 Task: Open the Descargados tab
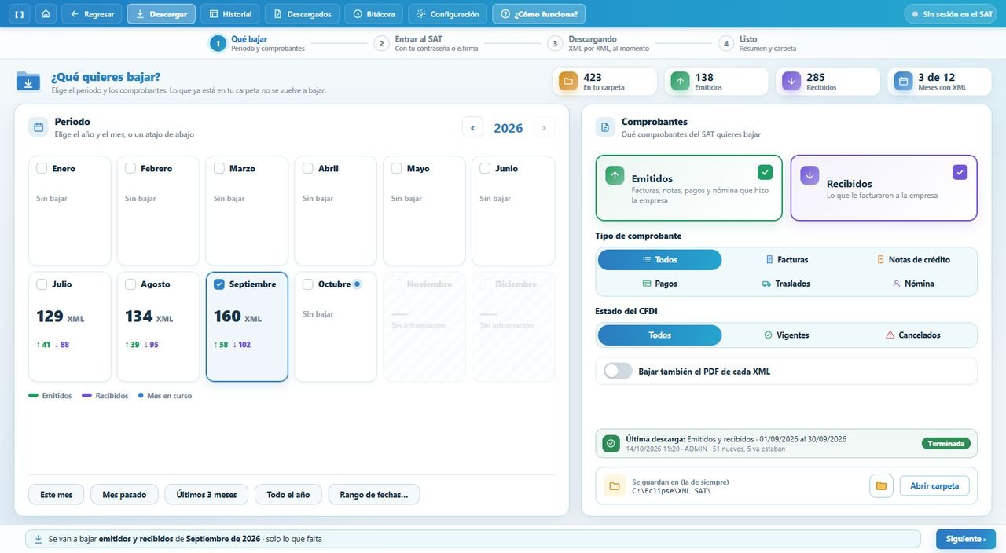click(x=303, y=14)
